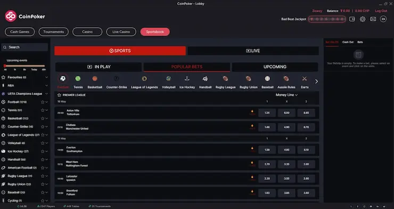Toggle favourite star for Counter-Strike sidebar row

coord(43,127)
